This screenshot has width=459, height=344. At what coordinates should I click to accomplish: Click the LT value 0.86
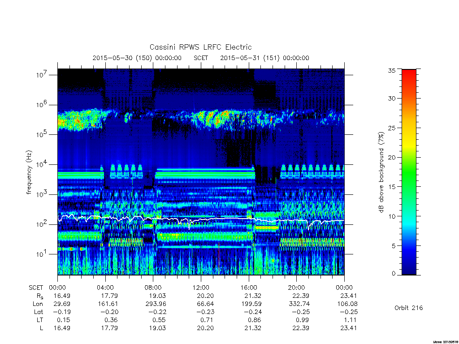coord(255,320)
